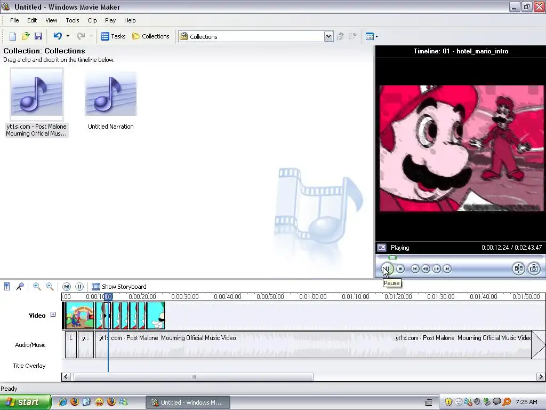The width and height of the screenshot is (546, 410).
Task: Open the Clip menu
Action: (92, 20)
